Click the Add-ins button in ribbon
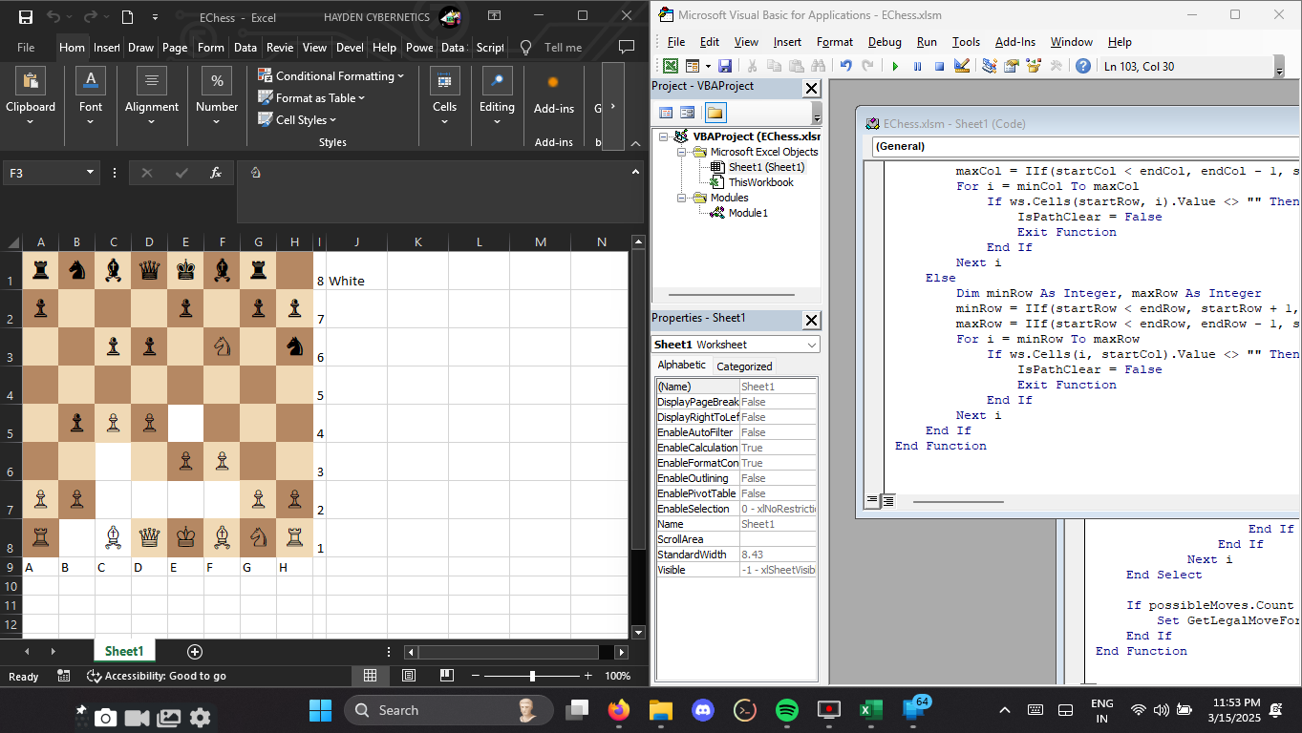Viewport: 1302px width, 733px height. (x=553, y=95)
